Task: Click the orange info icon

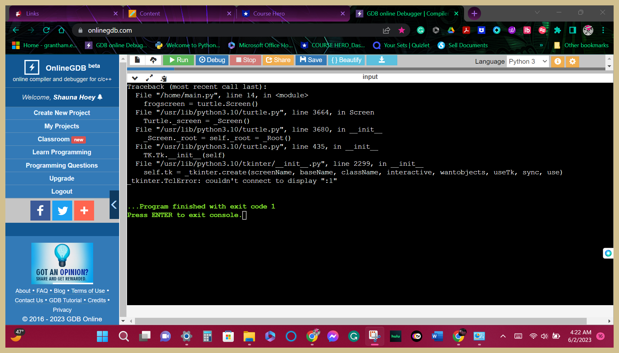Action: pos(558,61)
